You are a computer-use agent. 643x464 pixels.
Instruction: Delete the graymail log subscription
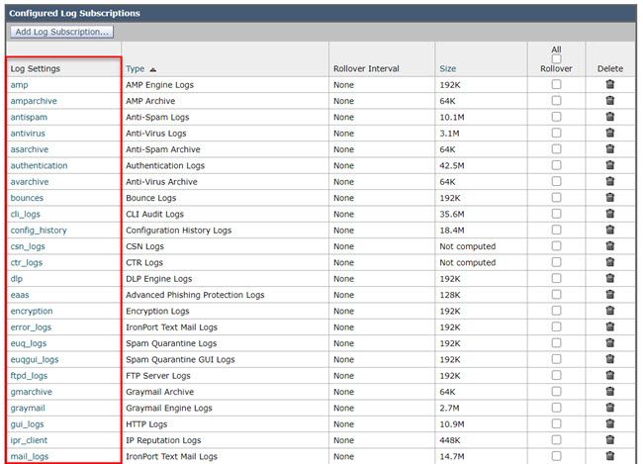tap(609, 408)
